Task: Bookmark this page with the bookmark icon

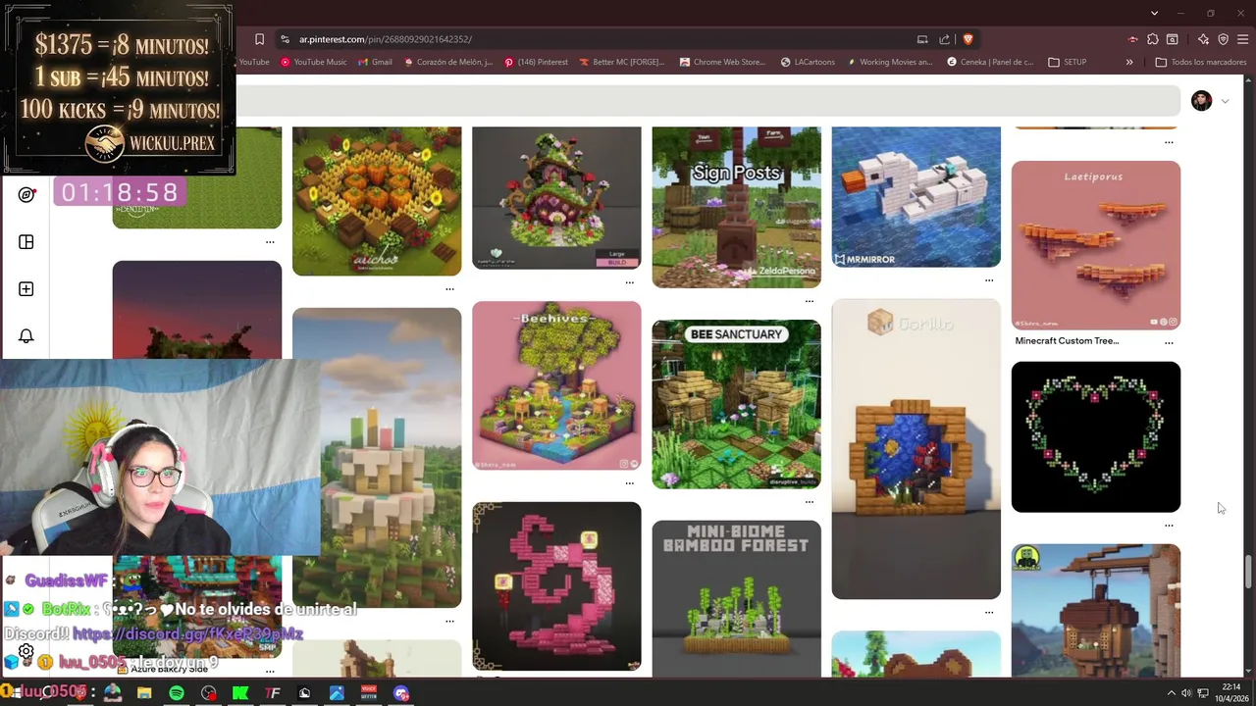Action: [x=259, y=39]
